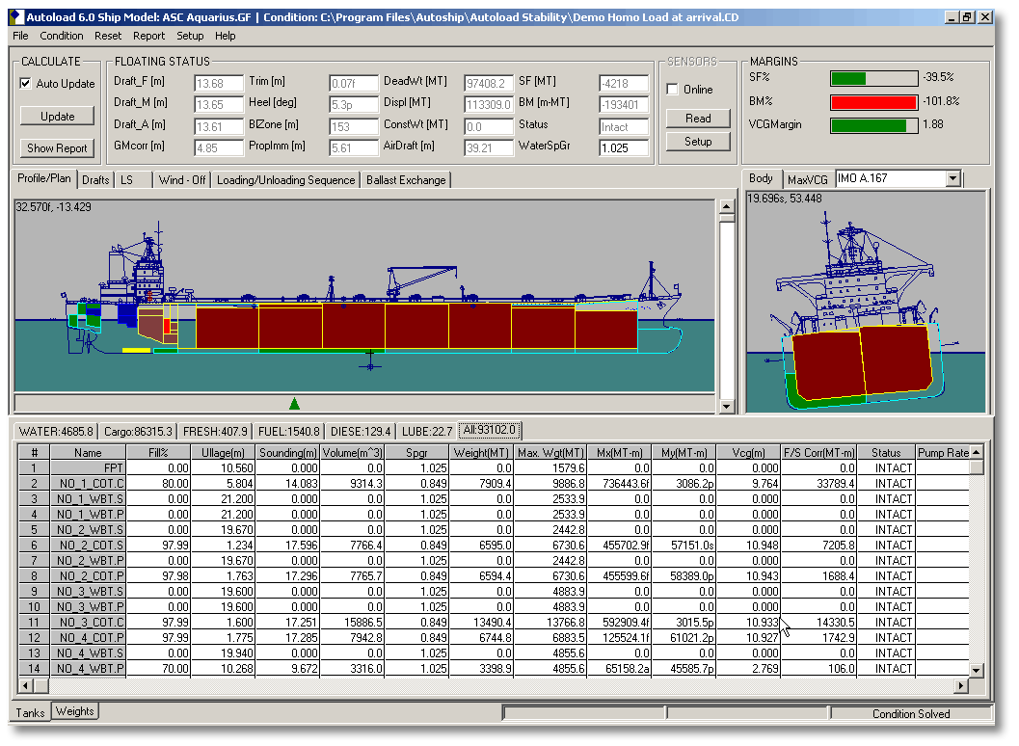
Task: Open the MaxVCG tab
Action: click(x=809, y=178)
